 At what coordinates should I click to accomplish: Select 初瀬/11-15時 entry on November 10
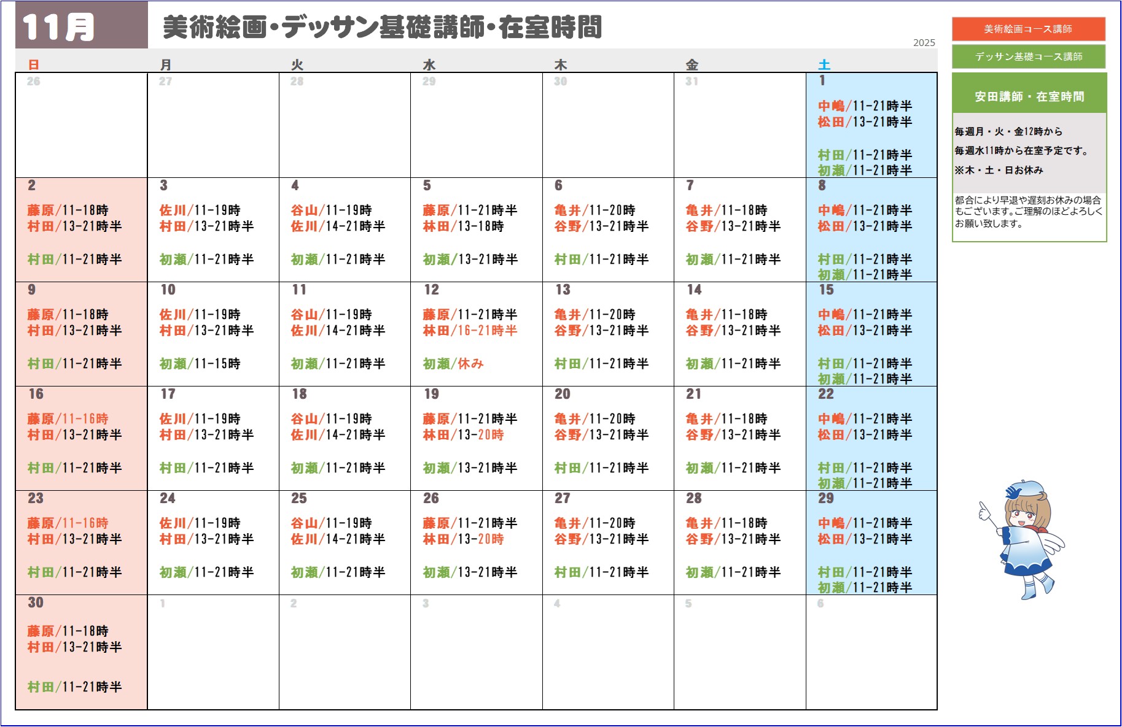coord(200,364)
